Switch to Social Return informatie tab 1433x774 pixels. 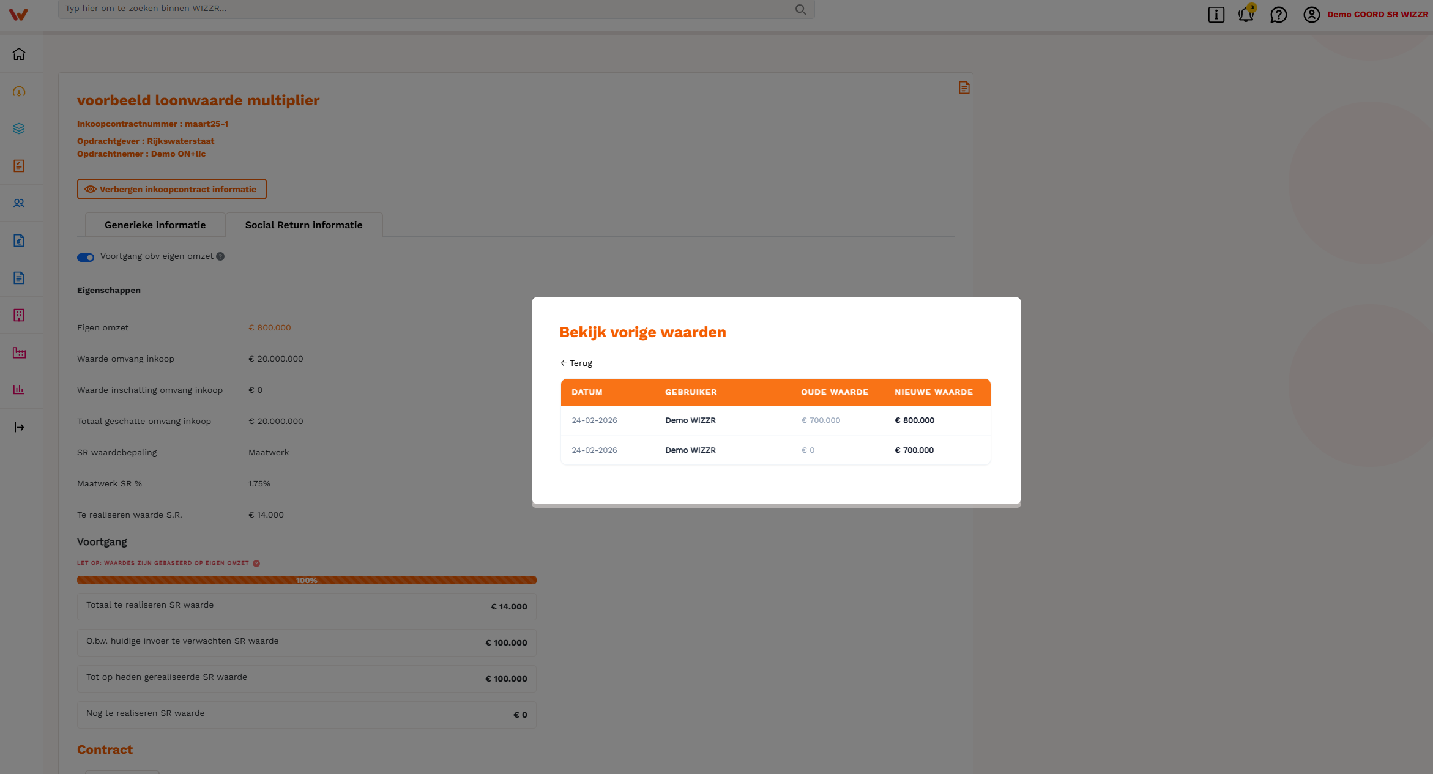coord(304,225)
